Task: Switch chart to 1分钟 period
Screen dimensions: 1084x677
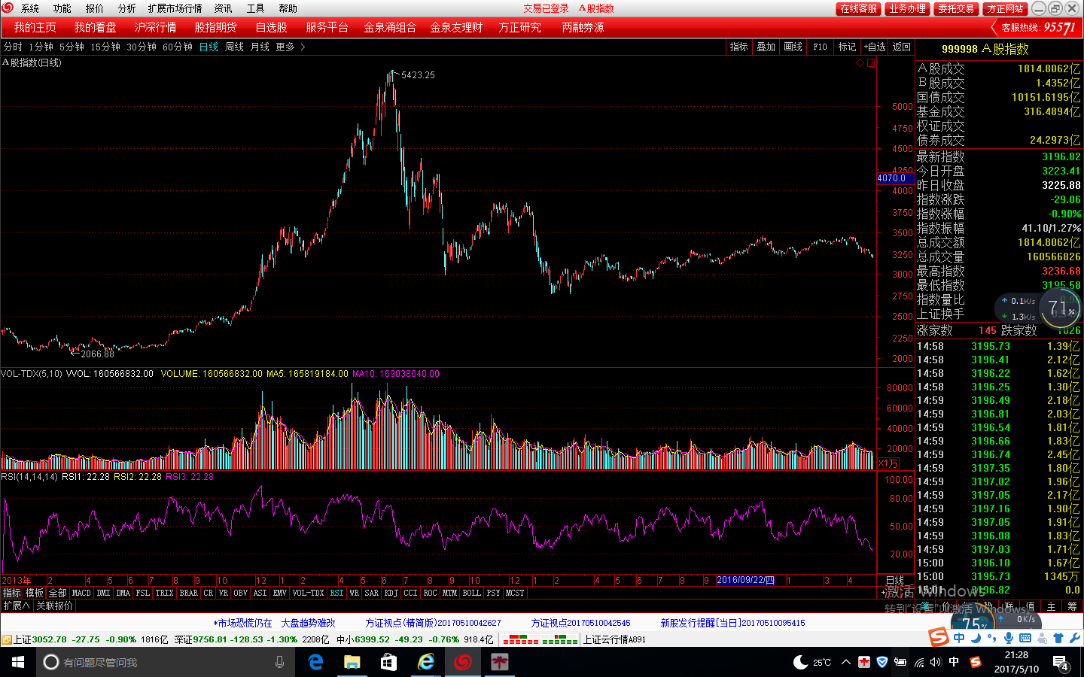Action: [41, 47]
